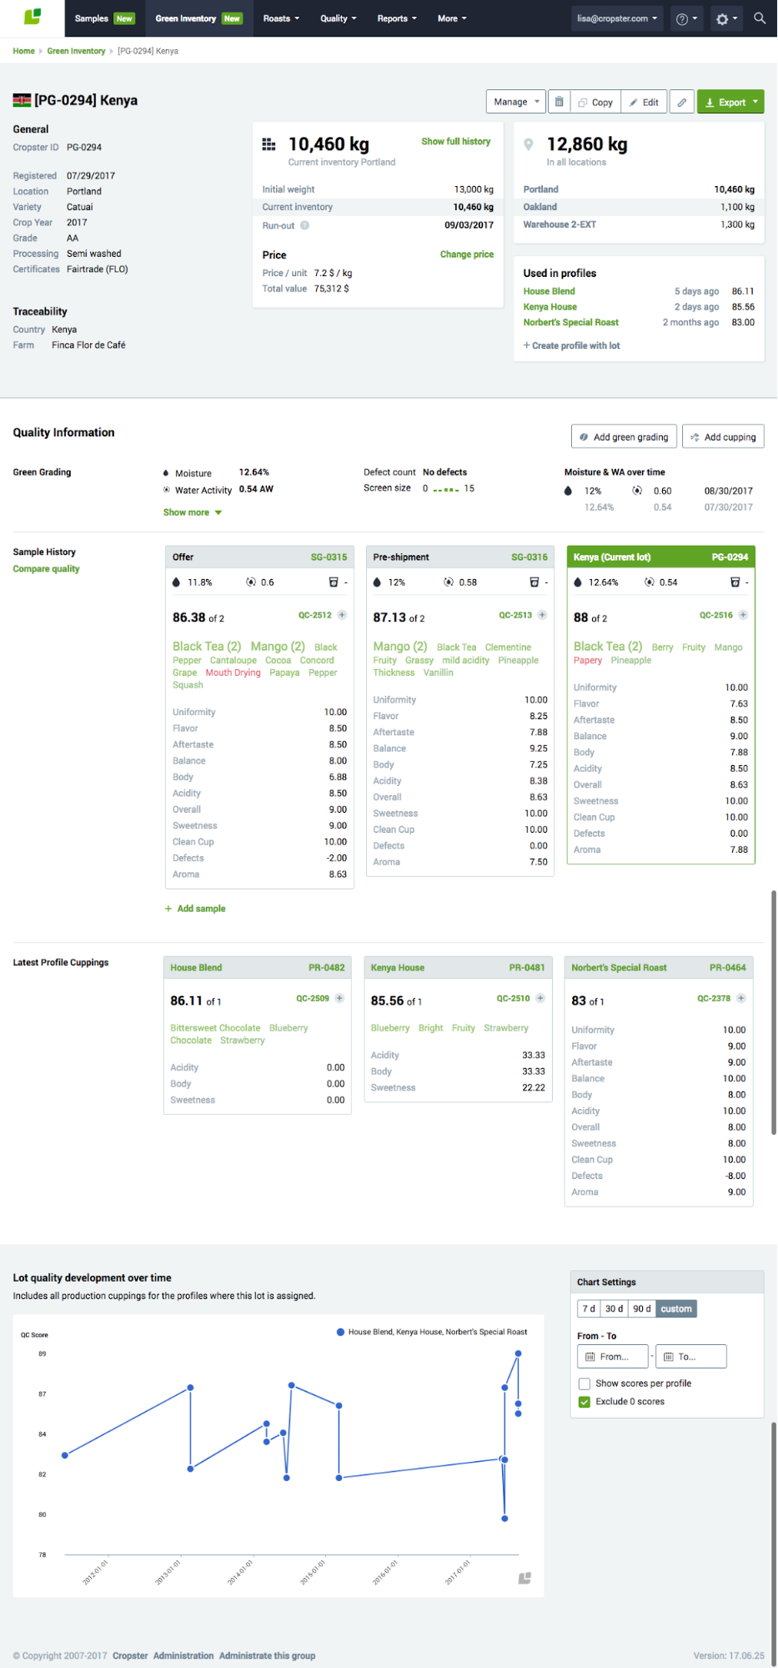Click the Edit button
Viewport: 778px width, 1668px height.
[645, 102]
